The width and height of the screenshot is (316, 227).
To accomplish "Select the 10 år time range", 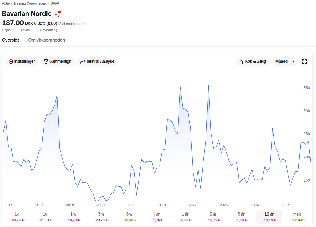I will click(269, 217).
